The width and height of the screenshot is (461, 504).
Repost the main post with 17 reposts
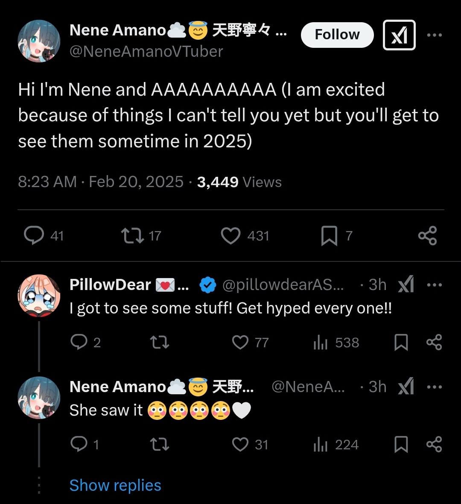[132, 235]
